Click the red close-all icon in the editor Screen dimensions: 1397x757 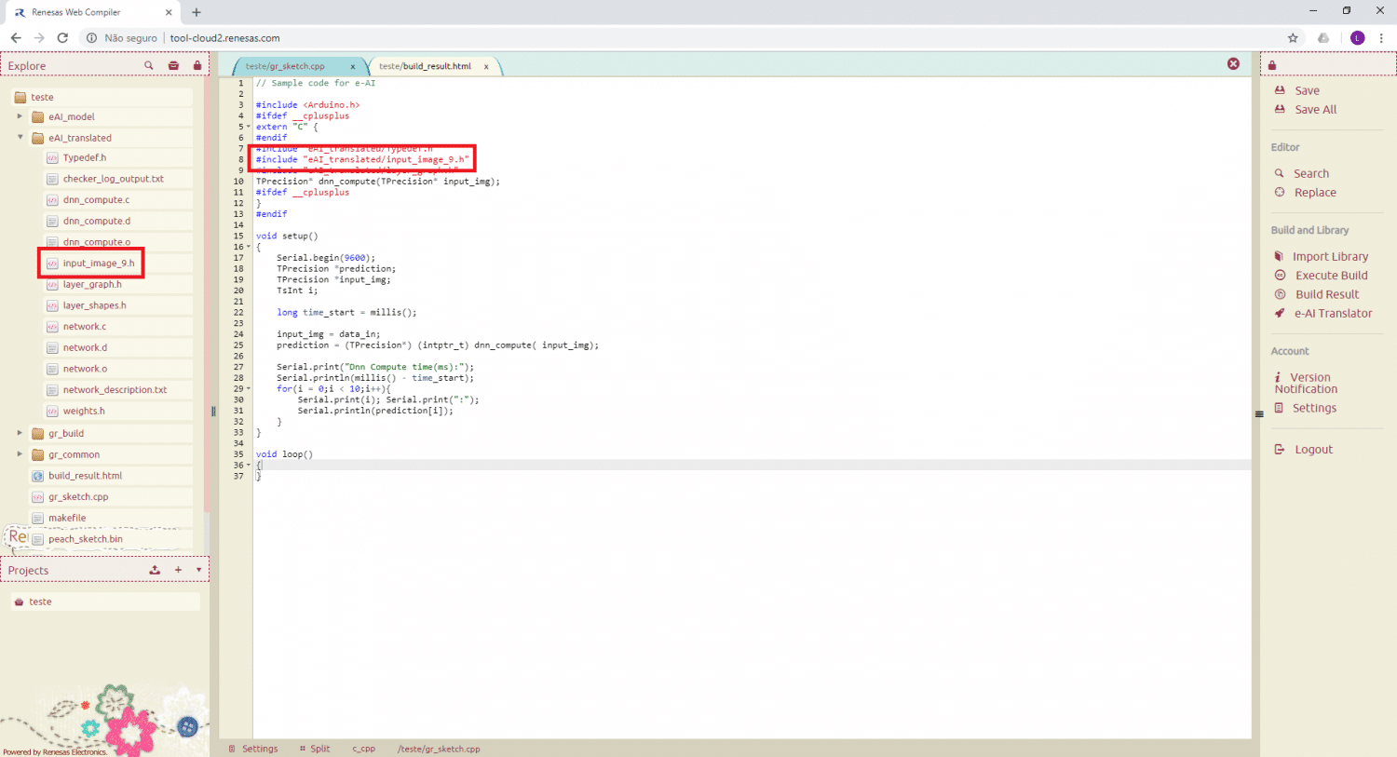click(x=1233, y=64)
